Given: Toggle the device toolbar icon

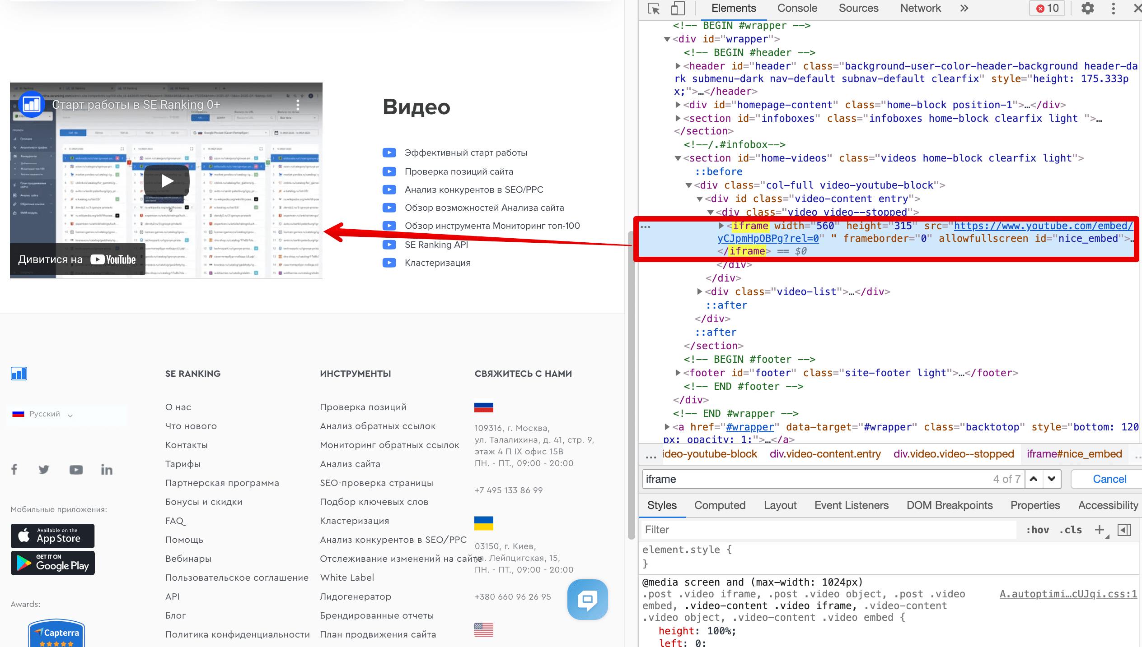Looking at the screenshot, I should click(x=677, y=9).
